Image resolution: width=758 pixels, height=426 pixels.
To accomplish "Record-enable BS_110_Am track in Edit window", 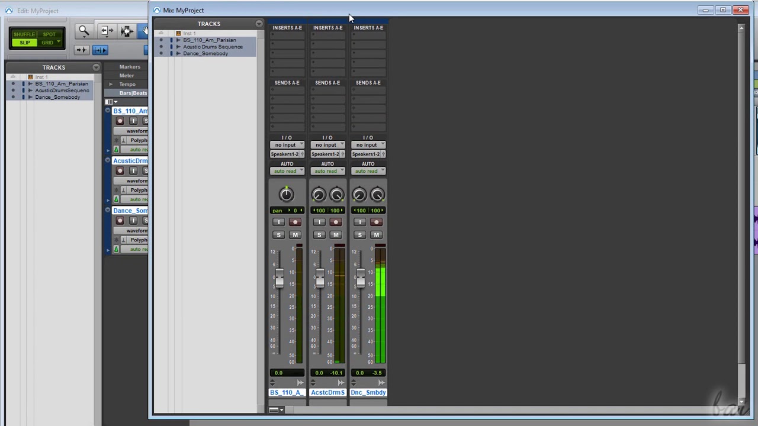I will pos(120,121).
